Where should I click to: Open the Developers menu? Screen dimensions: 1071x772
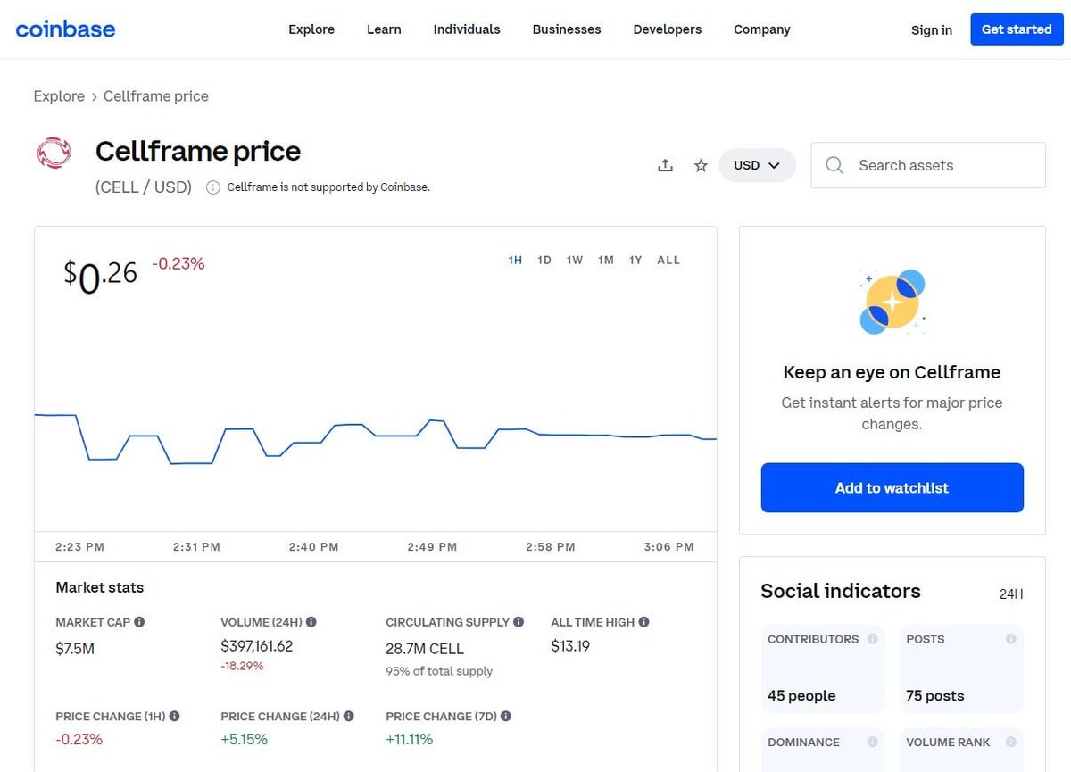click(x=668, y=29)
